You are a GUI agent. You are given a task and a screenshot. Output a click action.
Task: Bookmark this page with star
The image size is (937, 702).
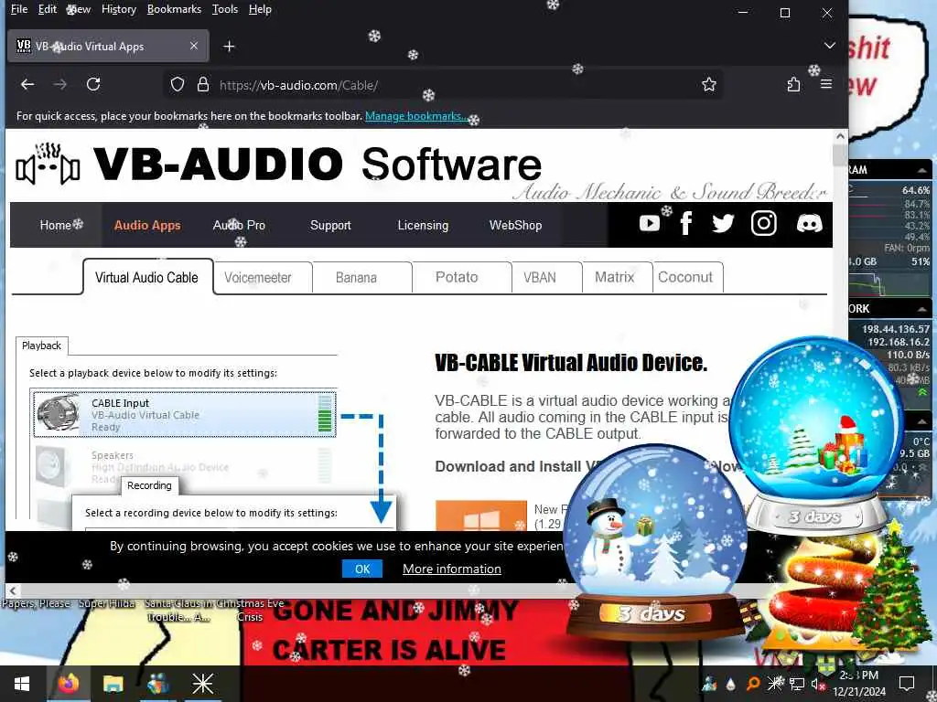tap(709, 84)
